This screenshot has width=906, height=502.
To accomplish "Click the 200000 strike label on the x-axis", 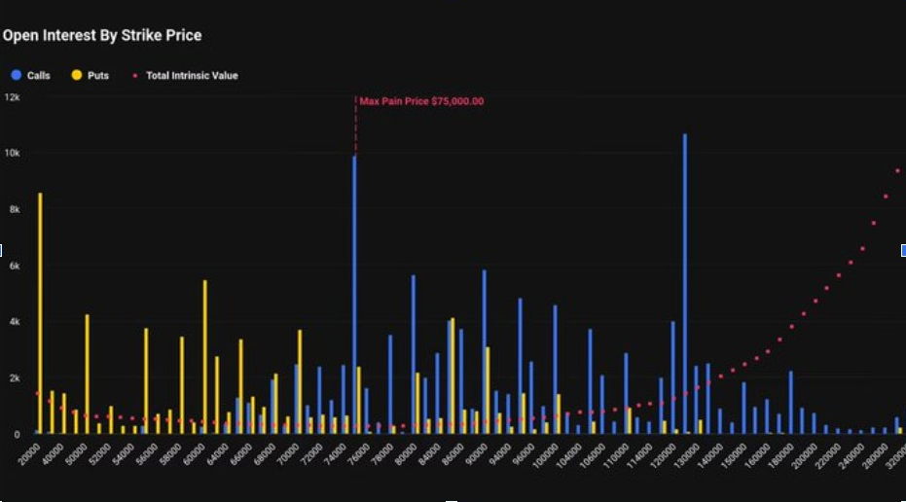I will tap(804, 455).
